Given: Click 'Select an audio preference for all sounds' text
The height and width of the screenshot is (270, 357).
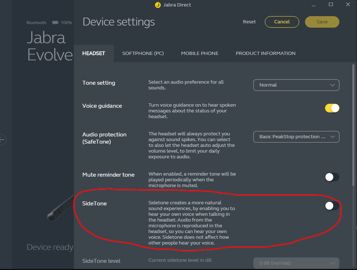Looking at the screenshot, I should tap(186, 85).
